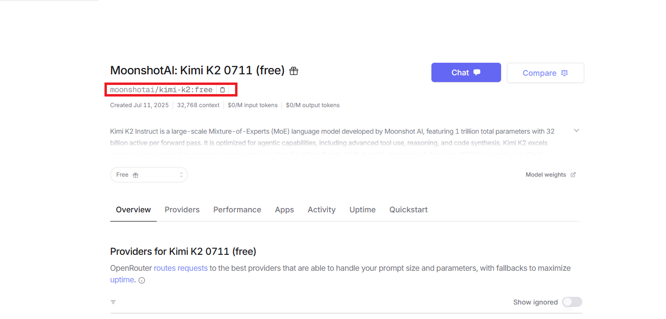The width and height of the screenshot is (666, 319).
Task: Follow the "routes requests" link
Action: (180, 268)
